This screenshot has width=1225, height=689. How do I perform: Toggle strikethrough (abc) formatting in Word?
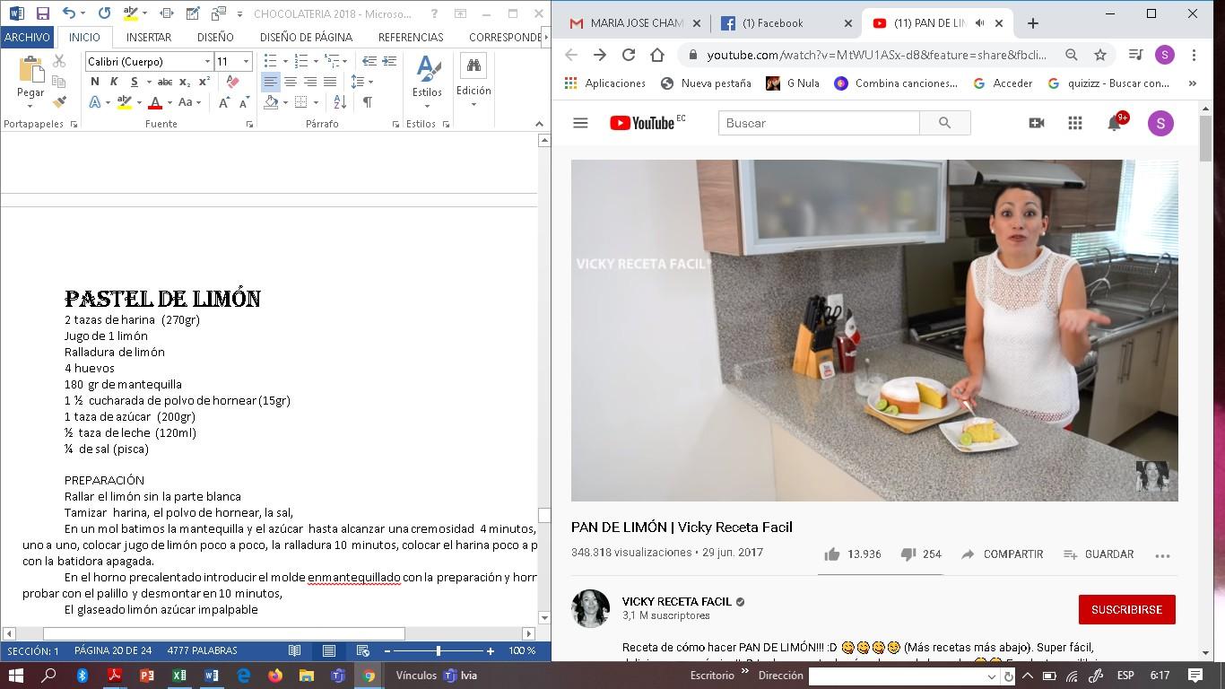click(165, 82)
